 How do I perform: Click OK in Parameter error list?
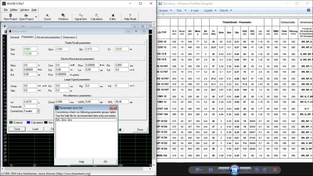tap(106, 162)
